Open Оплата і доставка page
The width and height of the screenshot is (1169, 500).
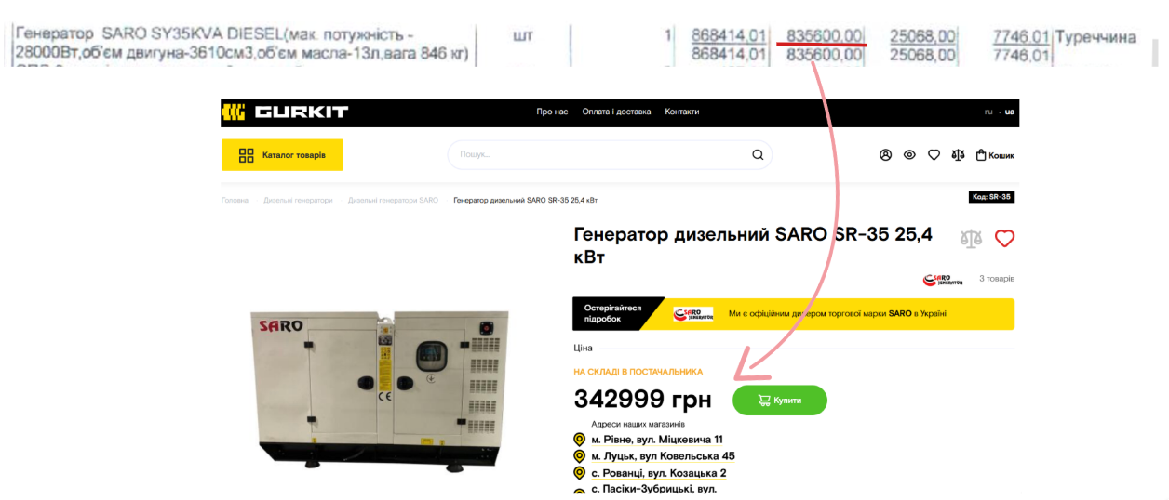click(616, 112)
